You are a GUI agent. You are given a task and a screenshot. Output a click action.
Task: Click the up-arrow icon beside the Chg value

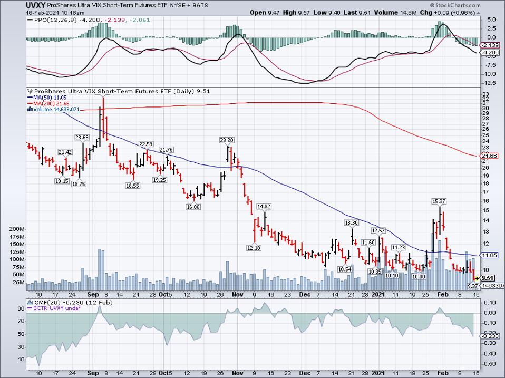[x=478, y=13]
